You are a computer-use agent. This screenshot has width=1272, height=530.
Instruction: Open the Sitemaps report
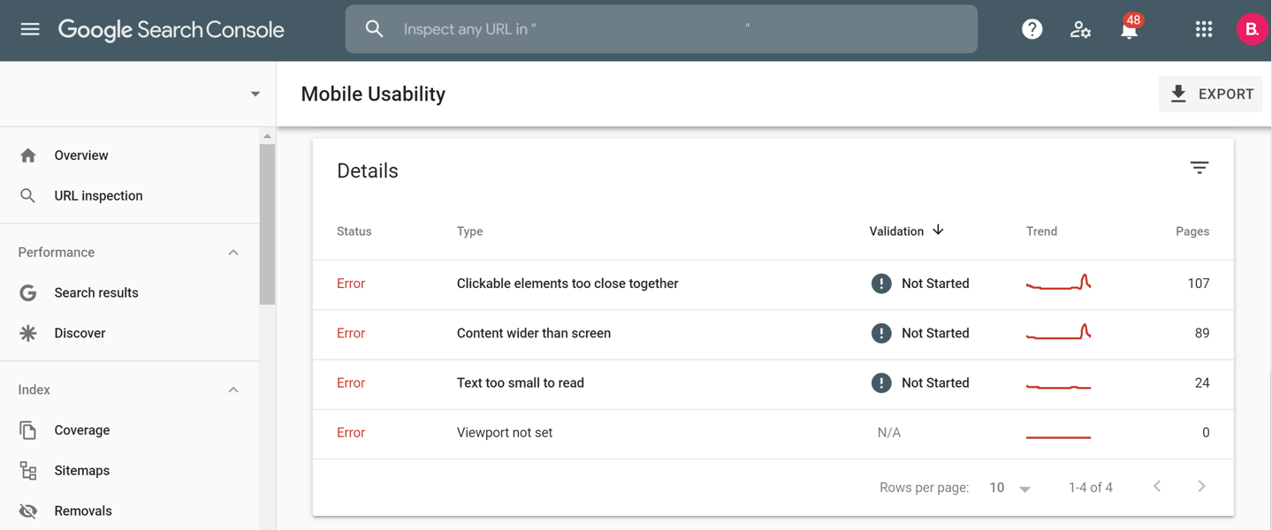[x=81, y=470]
